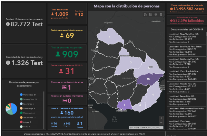This screenshot has height=136, width=207.
Task: Select Treinta y Tres legend entry
Action: (28, 99)
